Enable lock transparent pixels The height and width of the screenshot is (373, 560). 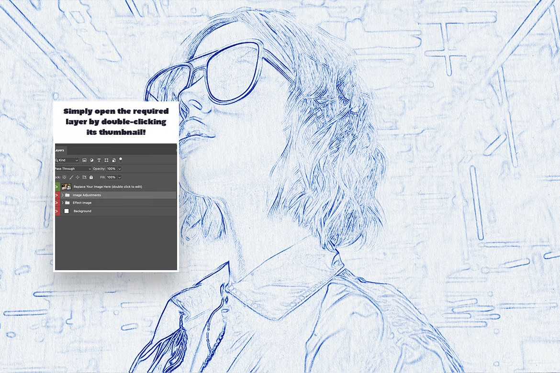(64, 177)
